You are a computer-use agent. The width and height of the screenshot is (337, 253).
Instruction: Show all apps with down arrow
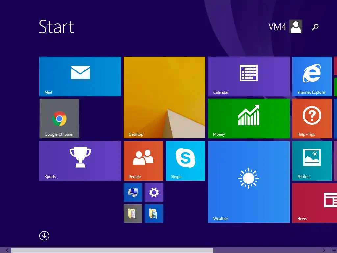click(44, 236)
